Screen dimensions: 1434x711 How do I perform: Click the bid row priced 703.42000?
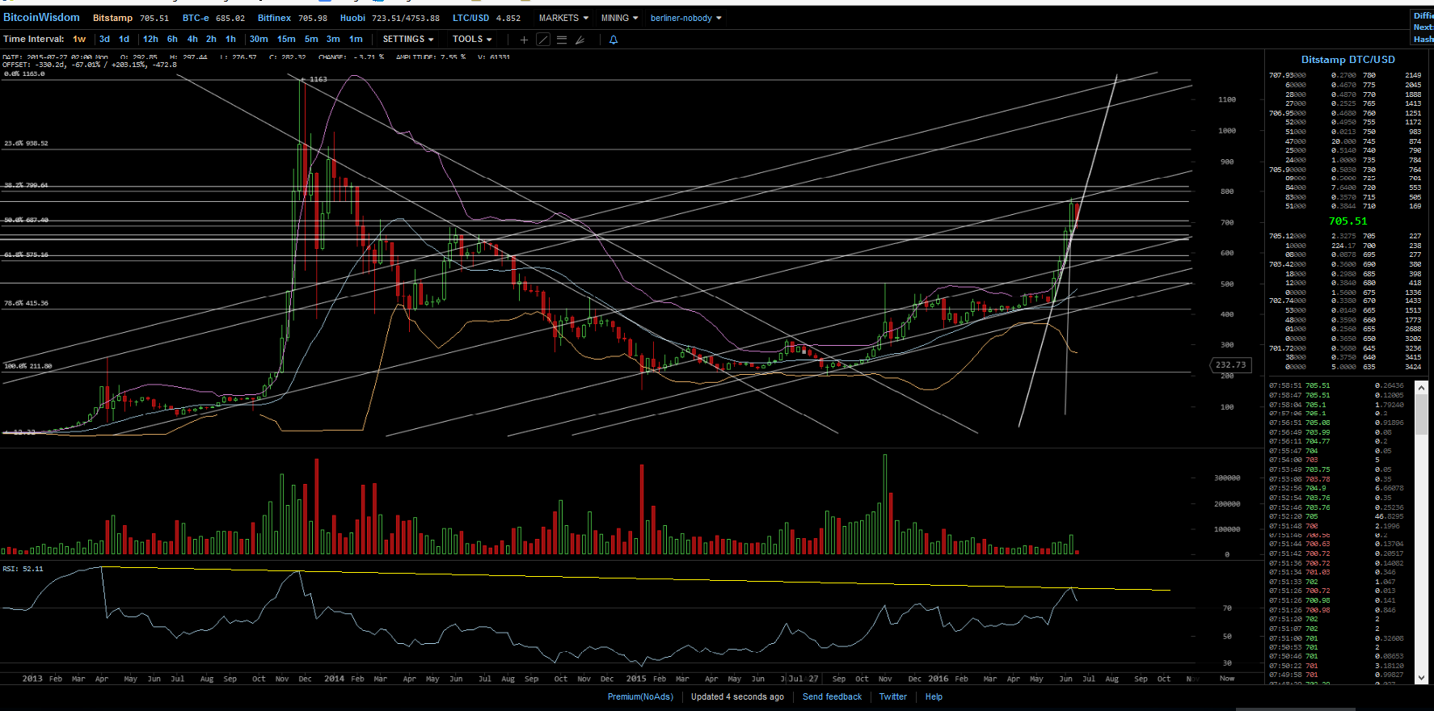[1345, 264]
